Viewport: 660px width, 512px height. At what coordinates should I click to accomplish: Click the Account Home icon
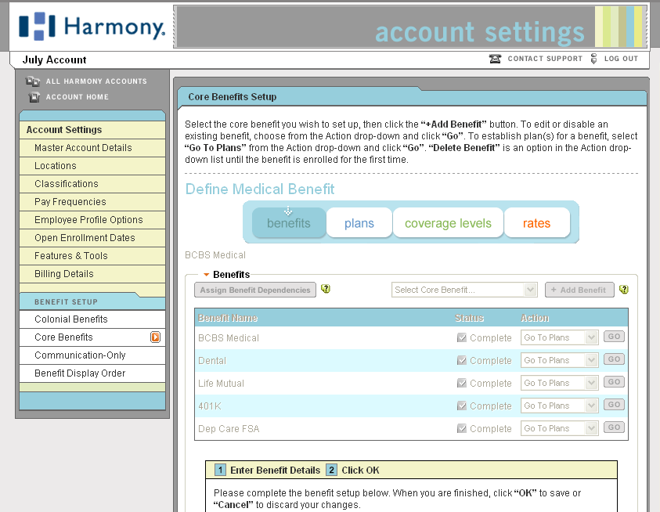tap(34, 97)
